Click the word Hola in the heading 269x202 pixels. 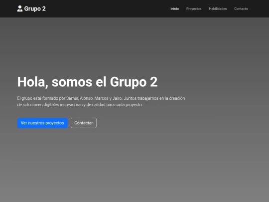32,82
